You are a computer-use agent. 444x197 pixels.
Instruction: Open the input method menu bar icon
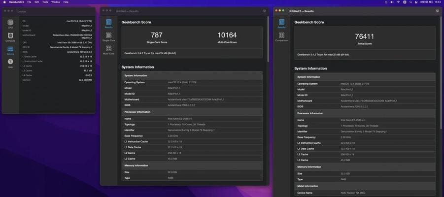tap(405, 2)
